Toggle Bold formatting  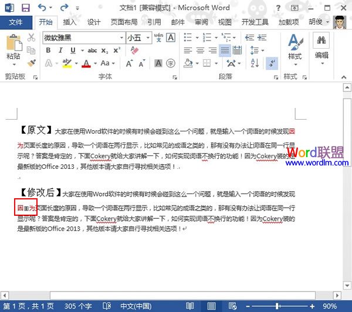pos(48,50)
